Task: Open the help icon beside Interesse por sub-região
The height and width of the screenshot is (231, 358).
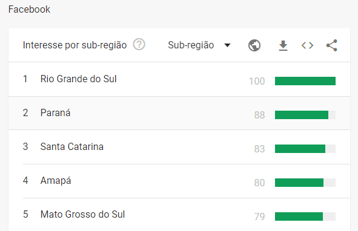Action: click(x=139, y=45)
